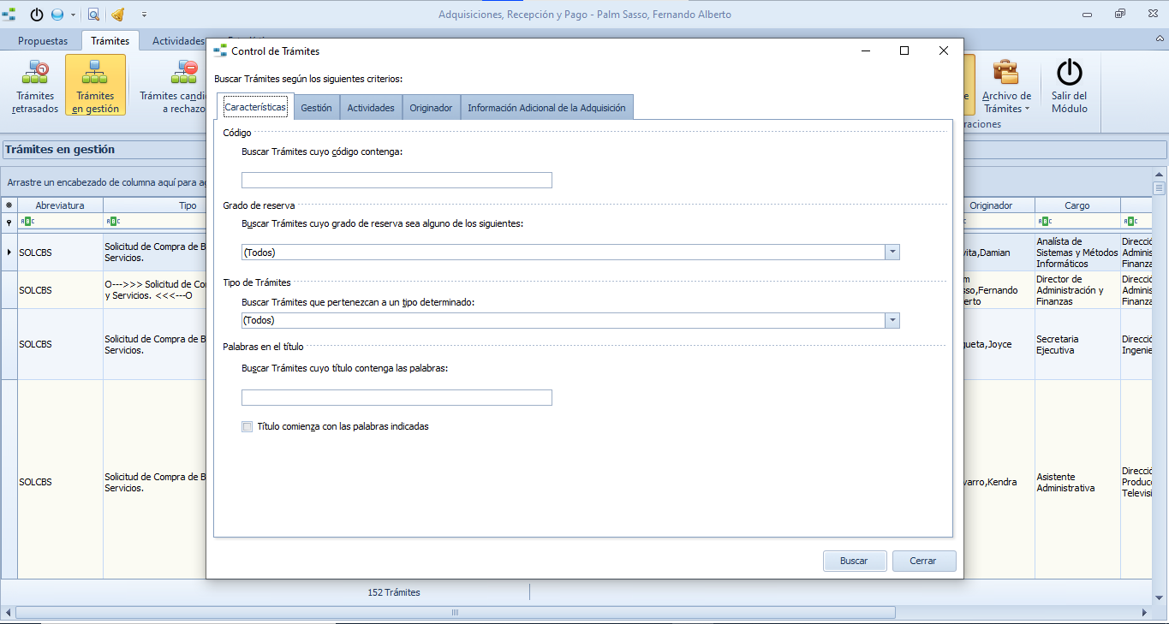Click Abreviatura column ABC filter icon

tap(27, 221)
